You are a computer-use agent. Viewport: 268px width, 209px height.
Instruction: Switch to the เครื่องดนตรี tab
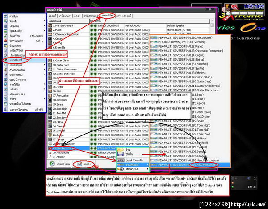(65, 16)
